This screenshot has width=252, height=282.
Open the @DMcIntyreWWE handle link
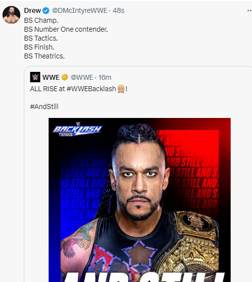[79, 10]
